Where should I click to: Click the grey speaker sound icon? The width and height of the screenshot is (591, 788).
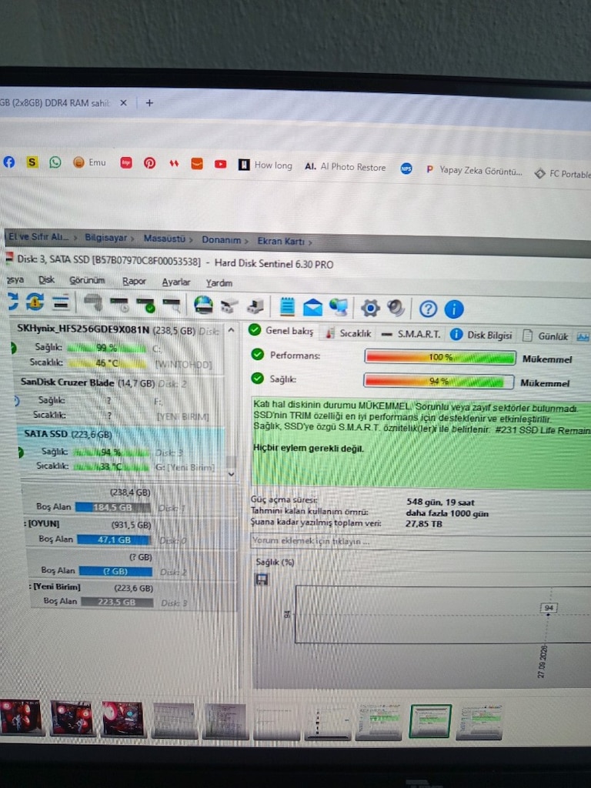(396, 308)
